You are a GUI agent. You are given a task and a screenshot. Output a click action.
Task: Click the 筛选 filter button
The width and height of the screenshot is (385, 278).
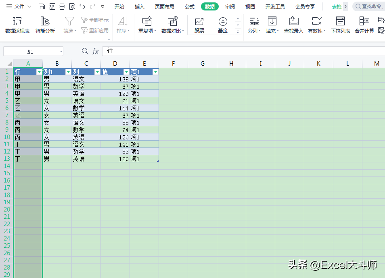70,25
